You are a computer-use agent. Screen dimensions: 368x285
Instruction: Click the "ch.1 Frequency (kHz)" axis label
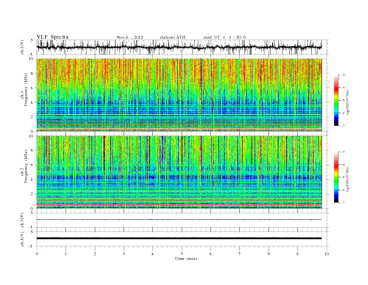coord(24,90)
